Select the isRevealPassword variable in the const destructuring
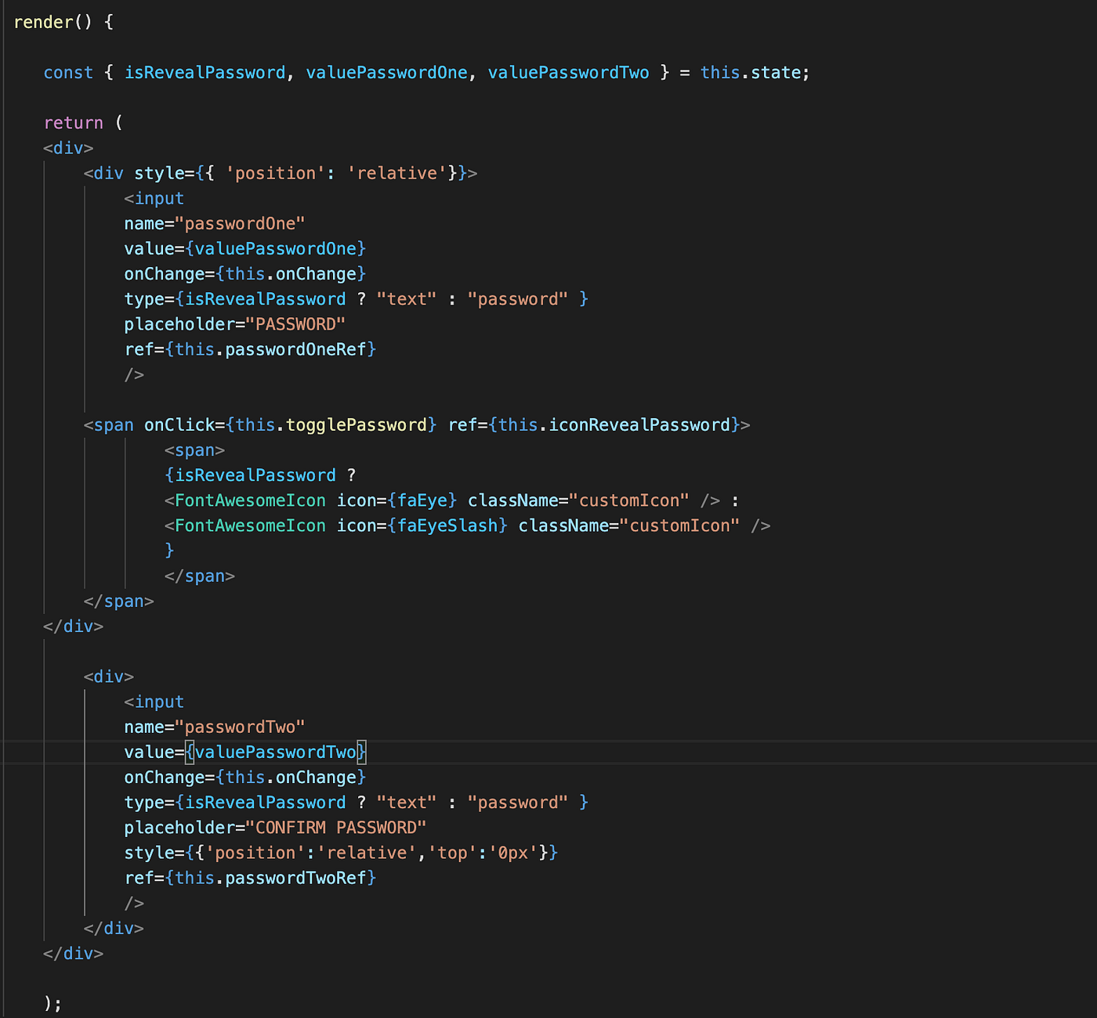 pyautogui.click(x=205, y=72)
